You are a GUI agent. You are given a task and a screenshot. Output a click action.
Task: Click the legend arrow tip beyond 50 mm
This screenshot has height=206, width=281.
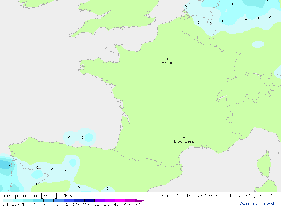point(140,200)
